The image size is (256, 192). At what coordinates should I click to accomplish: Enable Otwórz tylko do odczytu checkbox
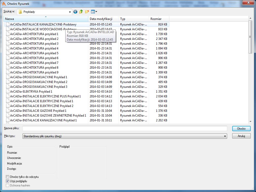[8, 177]
